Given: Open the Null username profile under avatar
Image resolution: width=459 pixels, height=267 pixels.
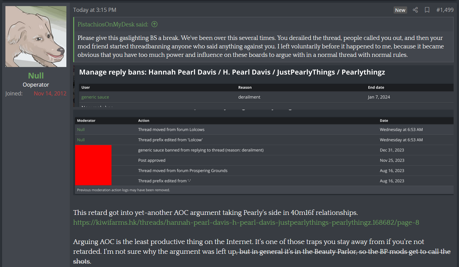Looking at the screenshot, I should tap(36, 75).
